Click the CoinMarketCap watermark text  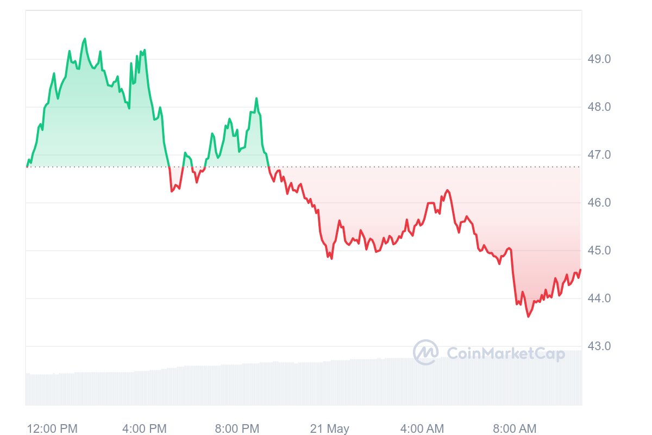505,353
